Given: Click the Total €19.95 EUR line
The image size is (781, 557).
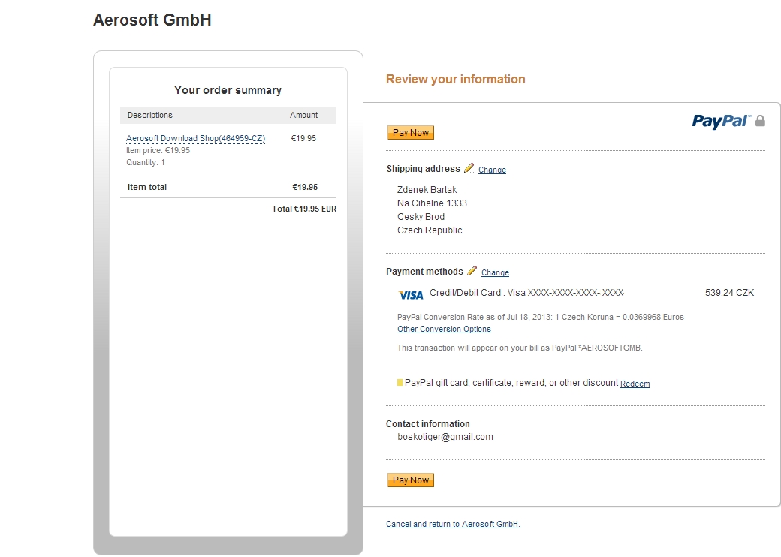Looking at the screenshot, I should pyautogui.click(x=304, y=209).
